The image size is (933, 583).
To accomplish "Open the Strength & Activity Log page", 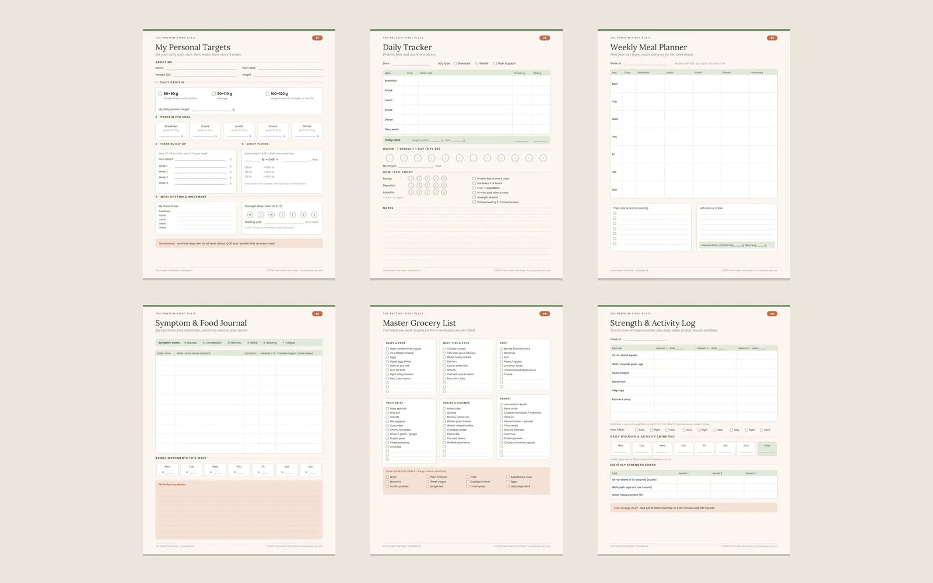I will 694,430.
